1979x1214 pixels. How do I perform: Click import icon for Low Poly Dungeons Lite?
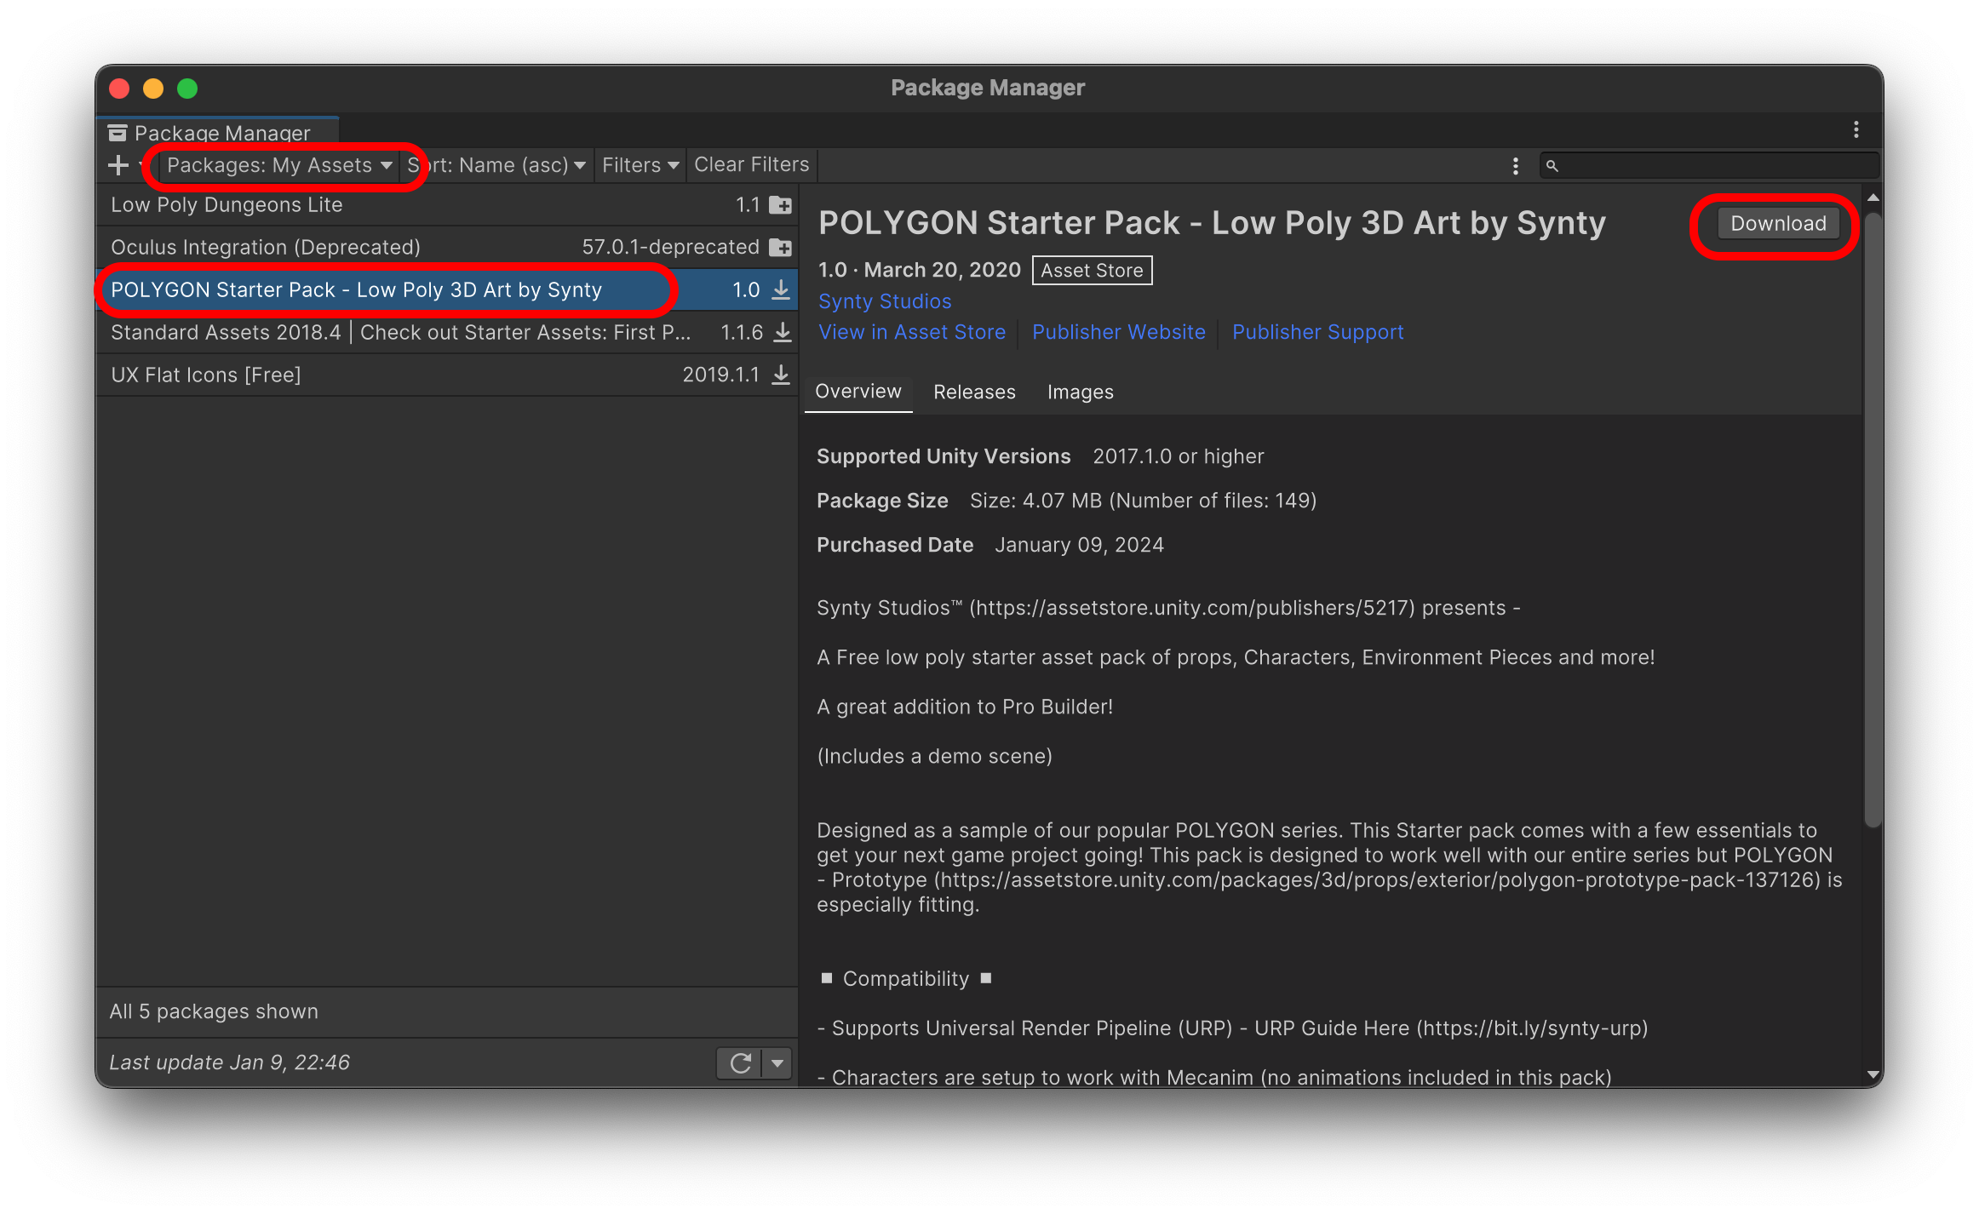click(x=780, y=205)
